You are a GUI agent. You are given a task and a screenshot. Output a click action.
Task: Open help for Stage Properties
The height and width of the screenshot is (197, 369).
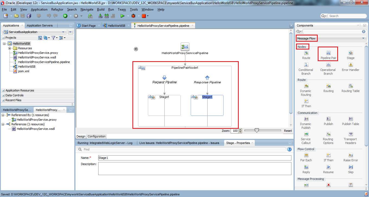coord(289,149)
